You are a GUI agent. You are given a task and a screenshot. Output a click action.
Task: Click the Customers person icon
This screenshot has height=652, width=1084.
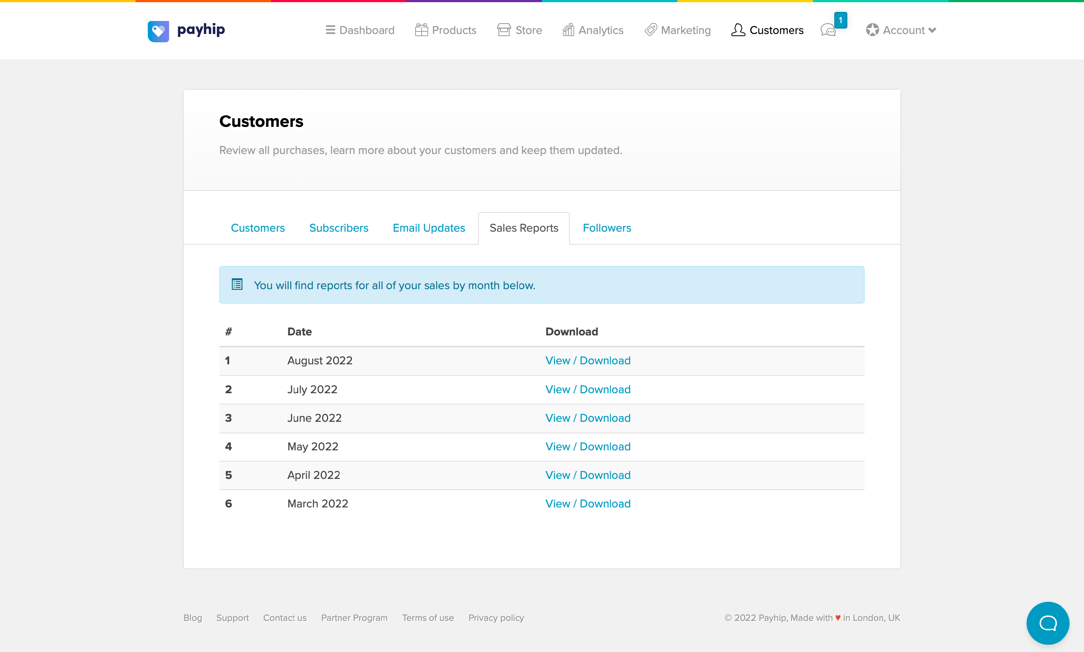coord(738,29)
